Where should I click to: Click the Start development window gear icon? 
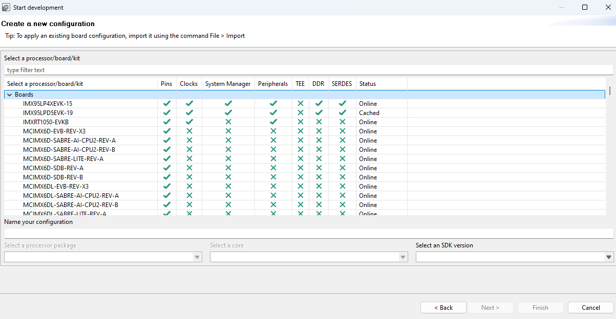tap(6, 8)
